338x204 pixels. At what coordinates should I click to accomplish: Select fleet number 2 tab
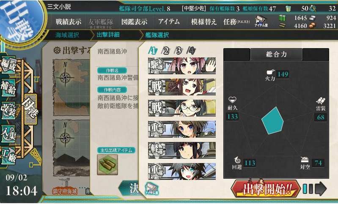tap(165, 51)
